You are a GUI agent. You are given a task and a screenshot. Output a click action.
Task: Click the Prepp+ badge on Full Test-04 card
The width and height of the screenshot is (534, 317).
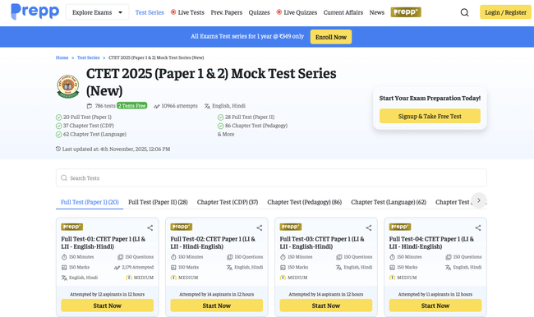coord(400,227)
